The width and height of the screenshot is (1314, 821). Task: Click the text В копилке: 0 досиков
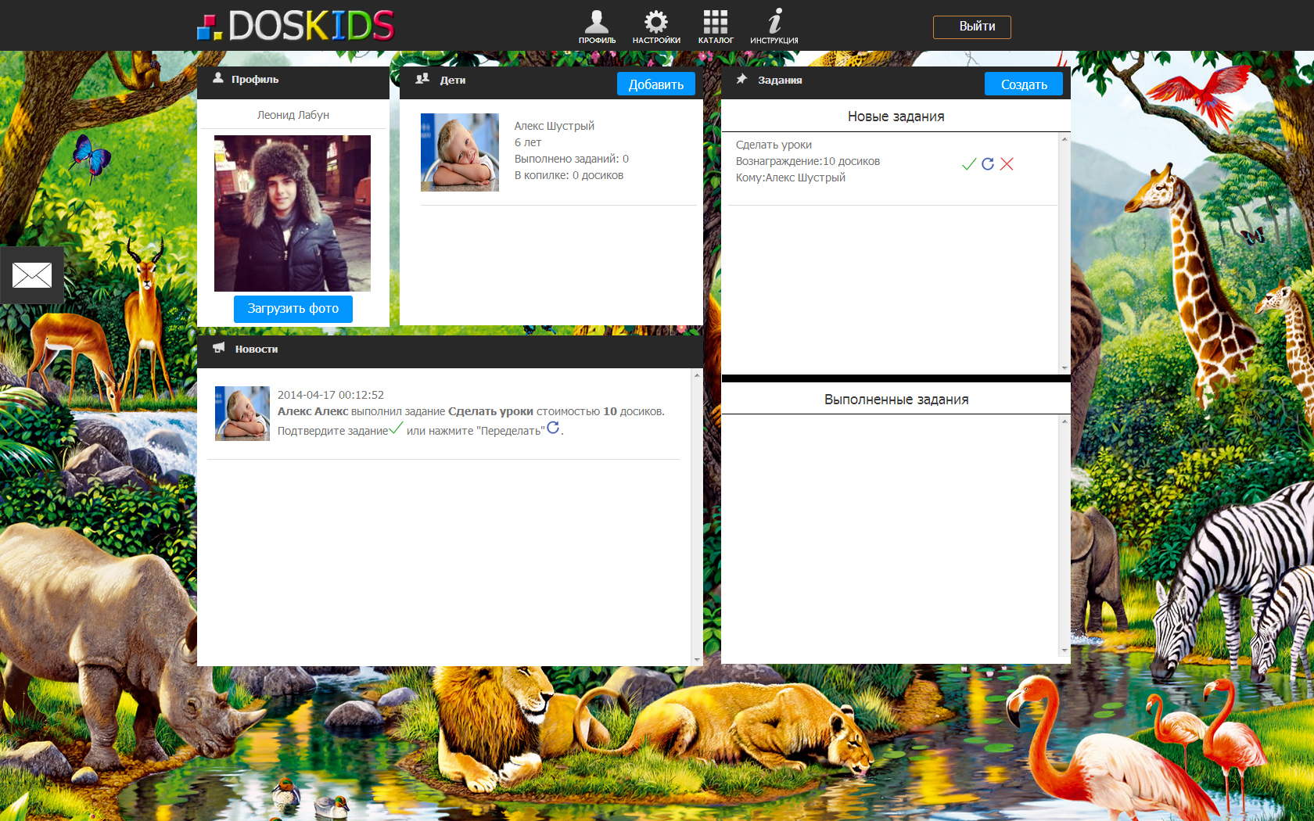point(569,175)
